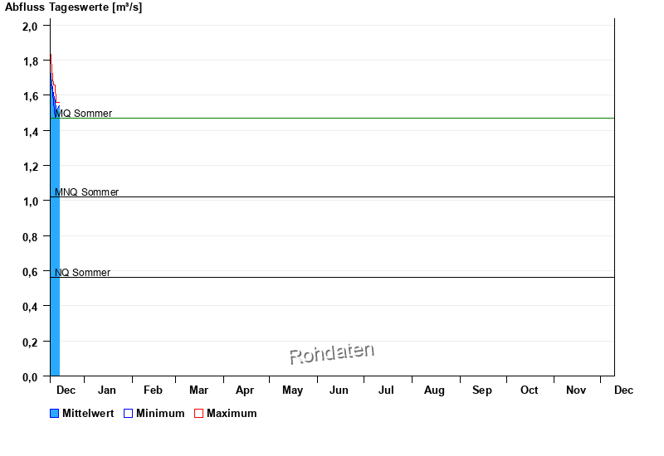The height and width of the screenshot is (456, 664).
Task: Click the white Minimum legend box
Action: point(128,414)
